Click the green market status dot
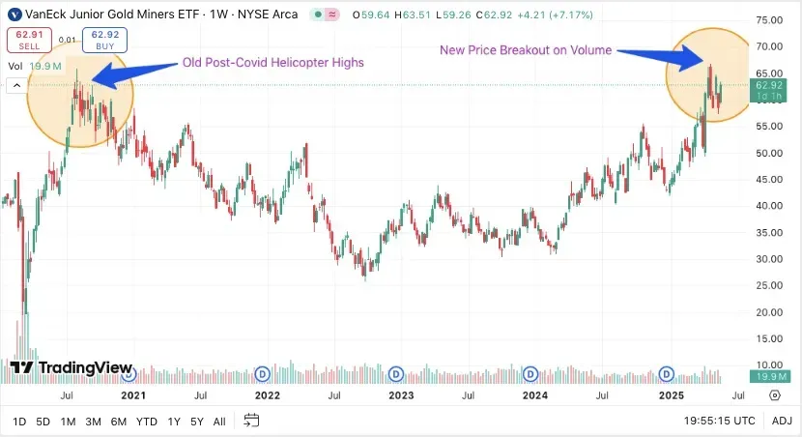The image size is (802, 437). click(x=318, y=15)
